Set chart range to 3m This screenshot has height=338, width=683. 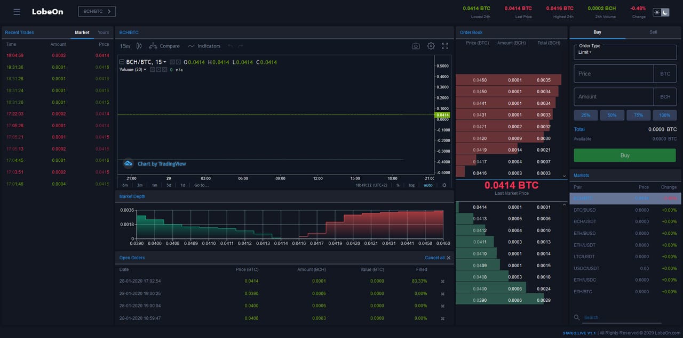pyautogui.click(x=140, y=185)
